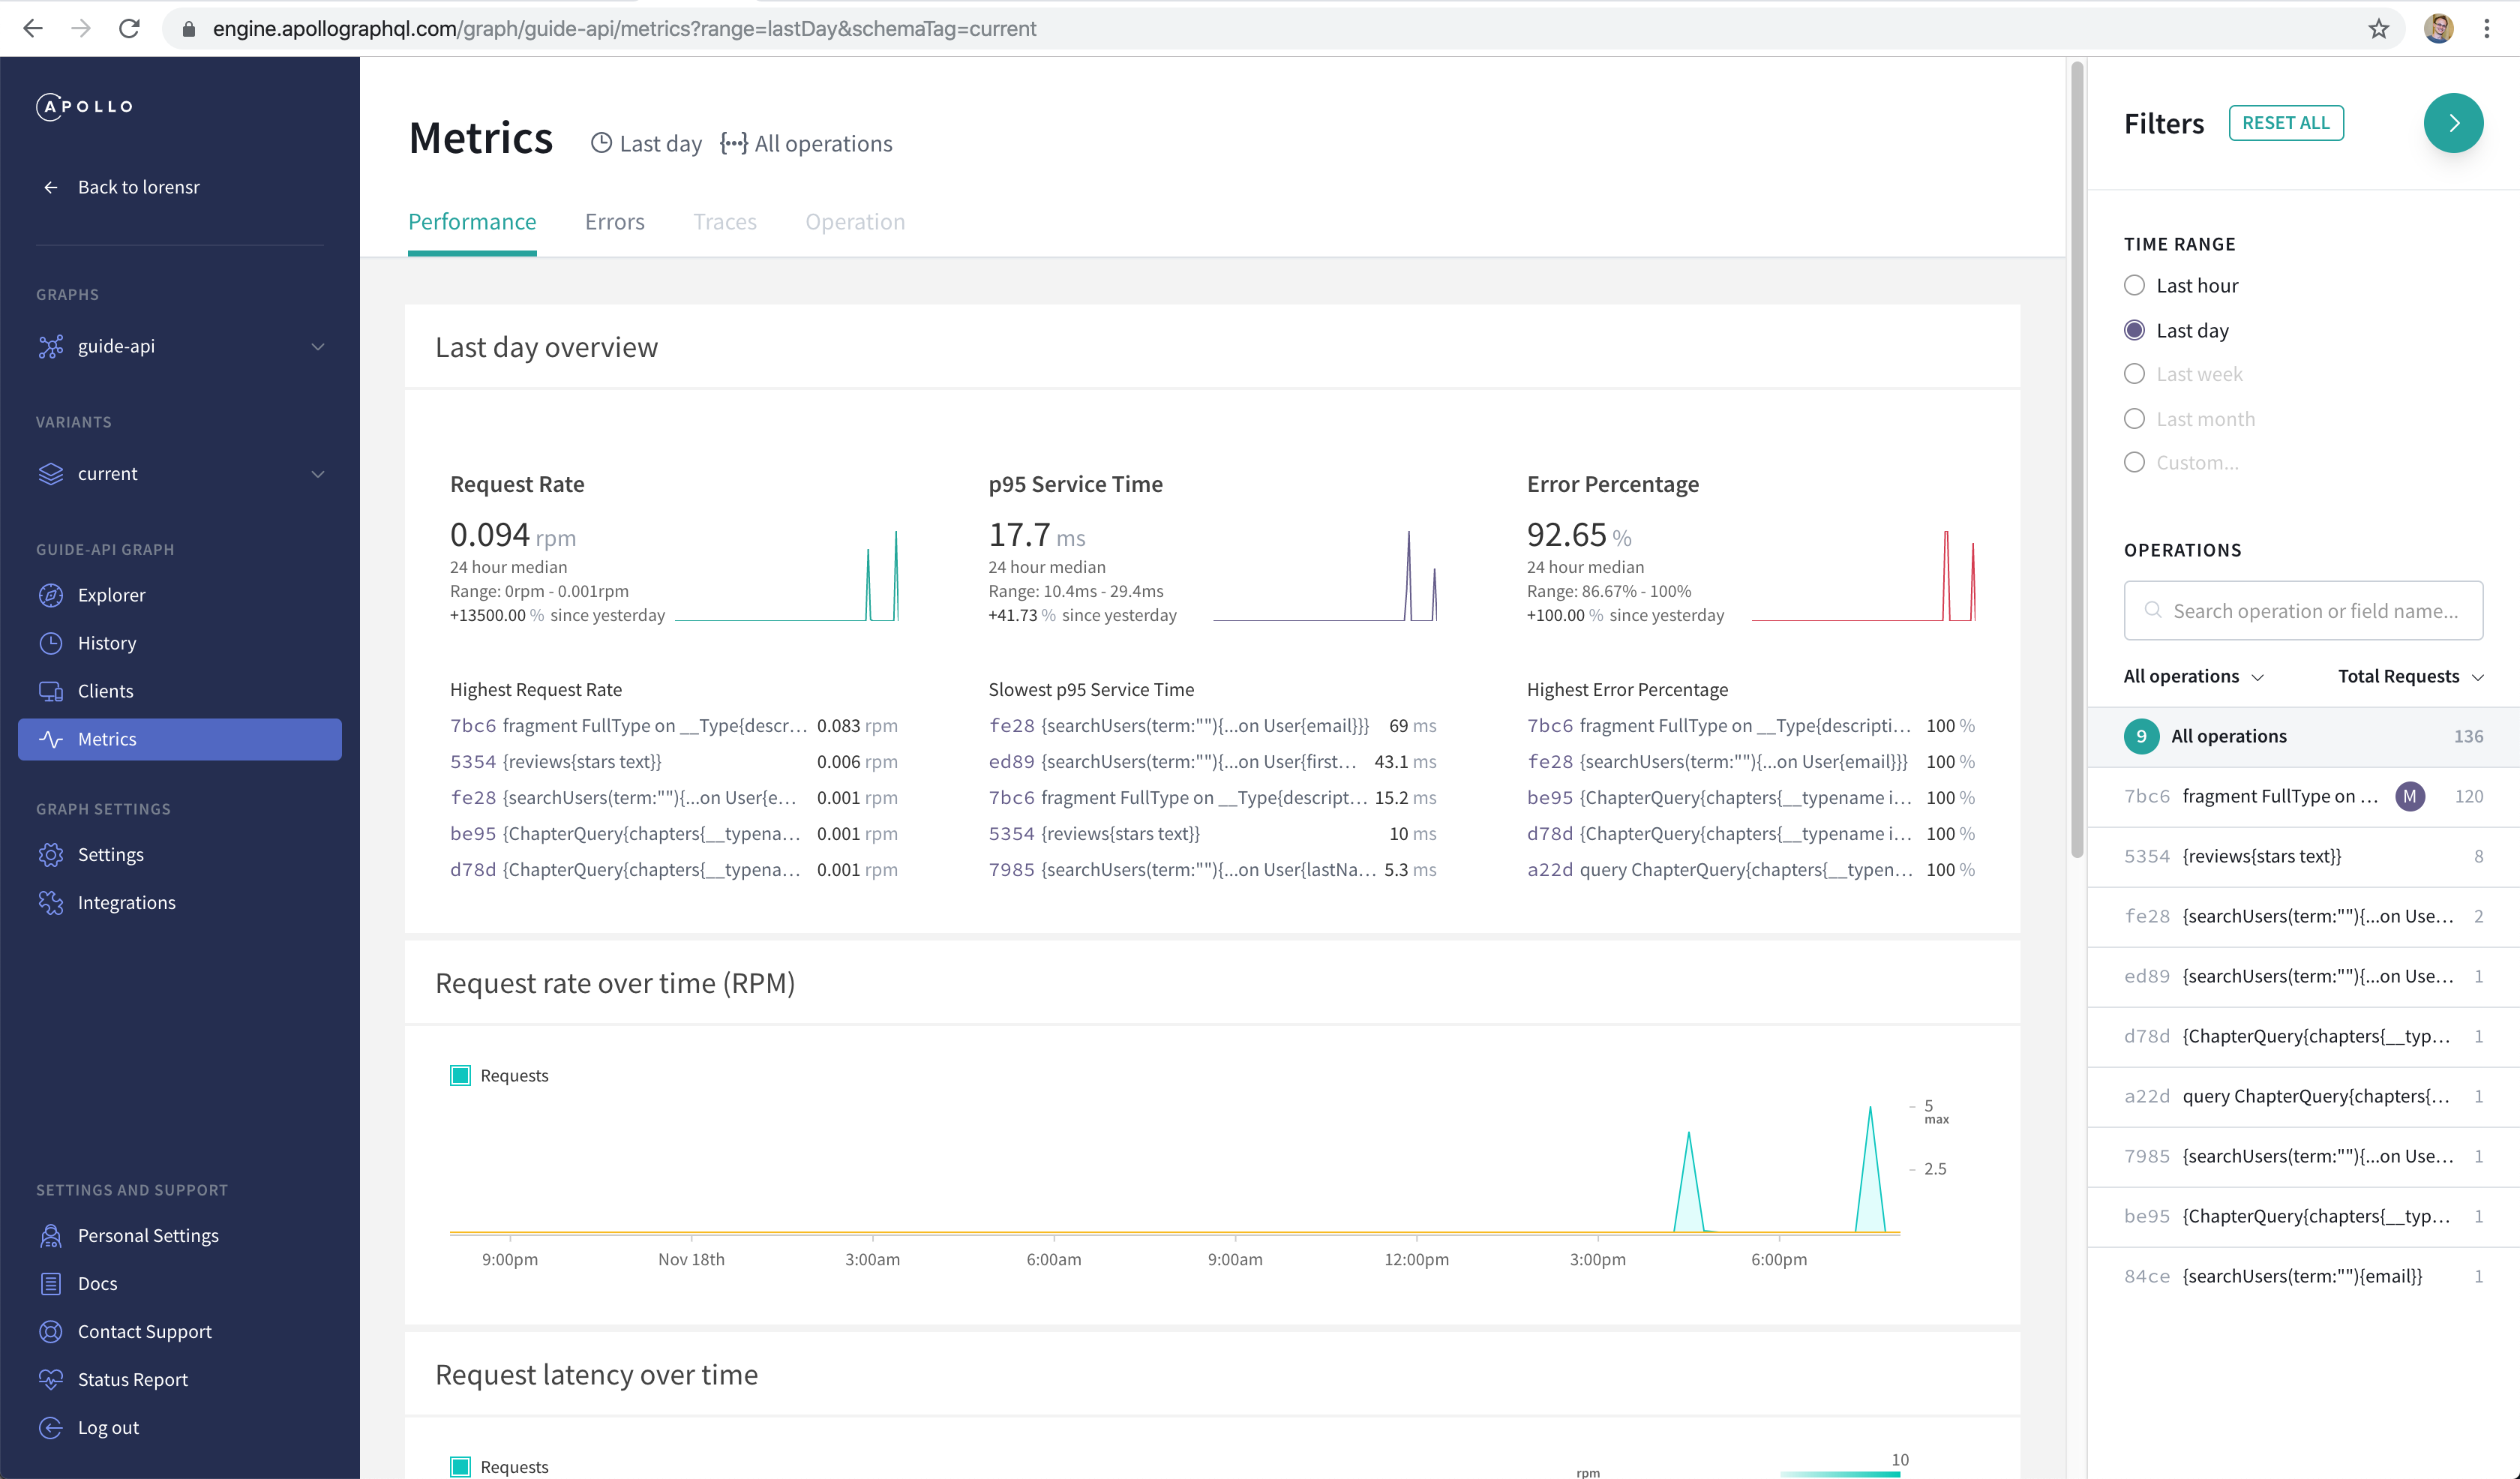
Task: Open 7bc6 fragment FullType in Highest Request Rate
Action: 674,726
